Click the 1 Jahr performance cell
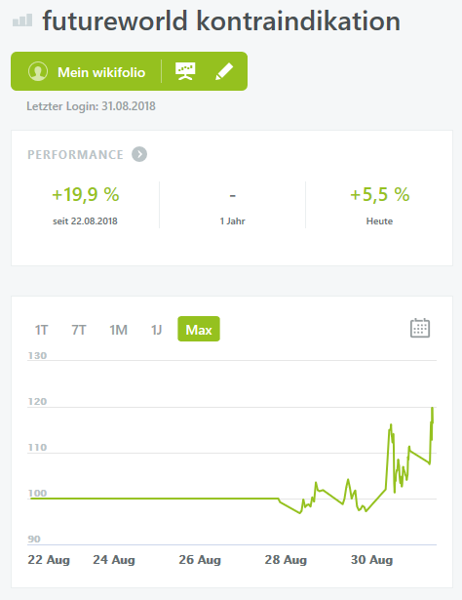This screenshot has height=600, width=462. (x=232, y=205)
